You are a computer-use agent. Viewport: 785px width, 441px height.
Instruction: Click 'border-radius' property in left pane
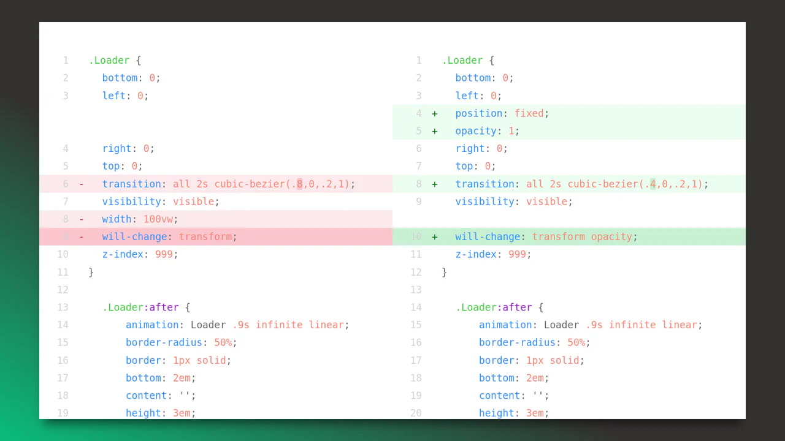(x=164, y=342)
